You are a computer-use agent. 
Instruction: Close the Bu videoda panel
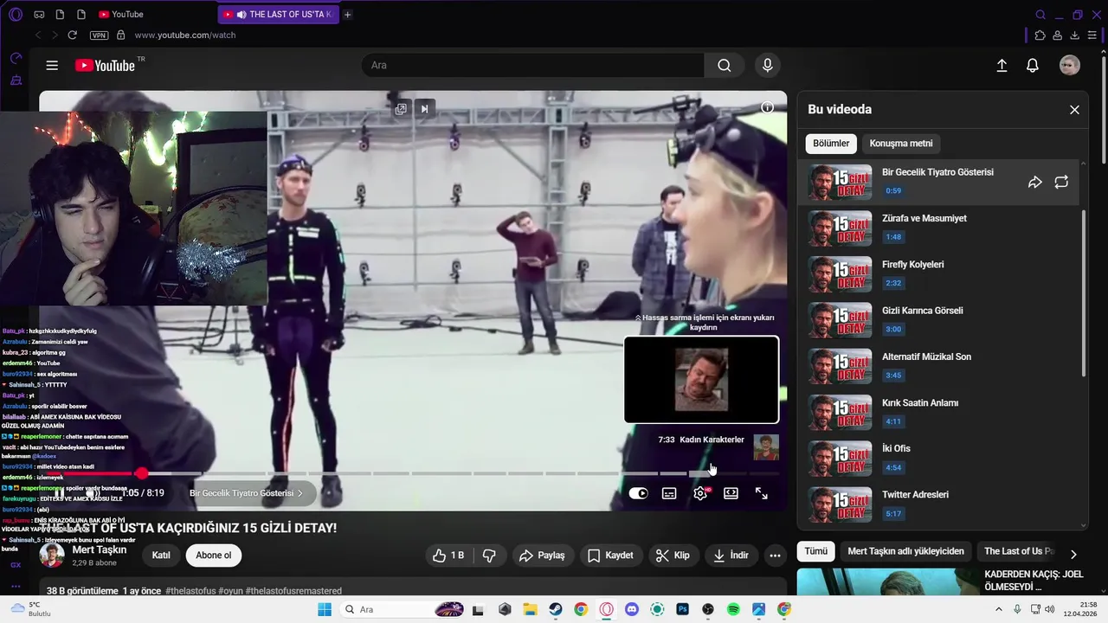(1074, 110)
